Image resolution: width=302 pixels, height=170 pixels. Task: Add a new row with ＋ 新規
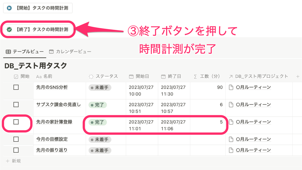point(13,161)
